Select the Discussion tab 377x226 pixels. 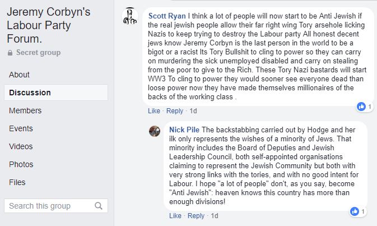30,93
